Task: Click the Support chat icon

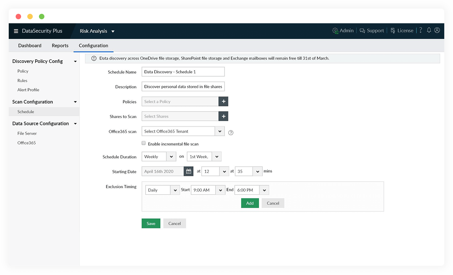Action: point(362,31)
